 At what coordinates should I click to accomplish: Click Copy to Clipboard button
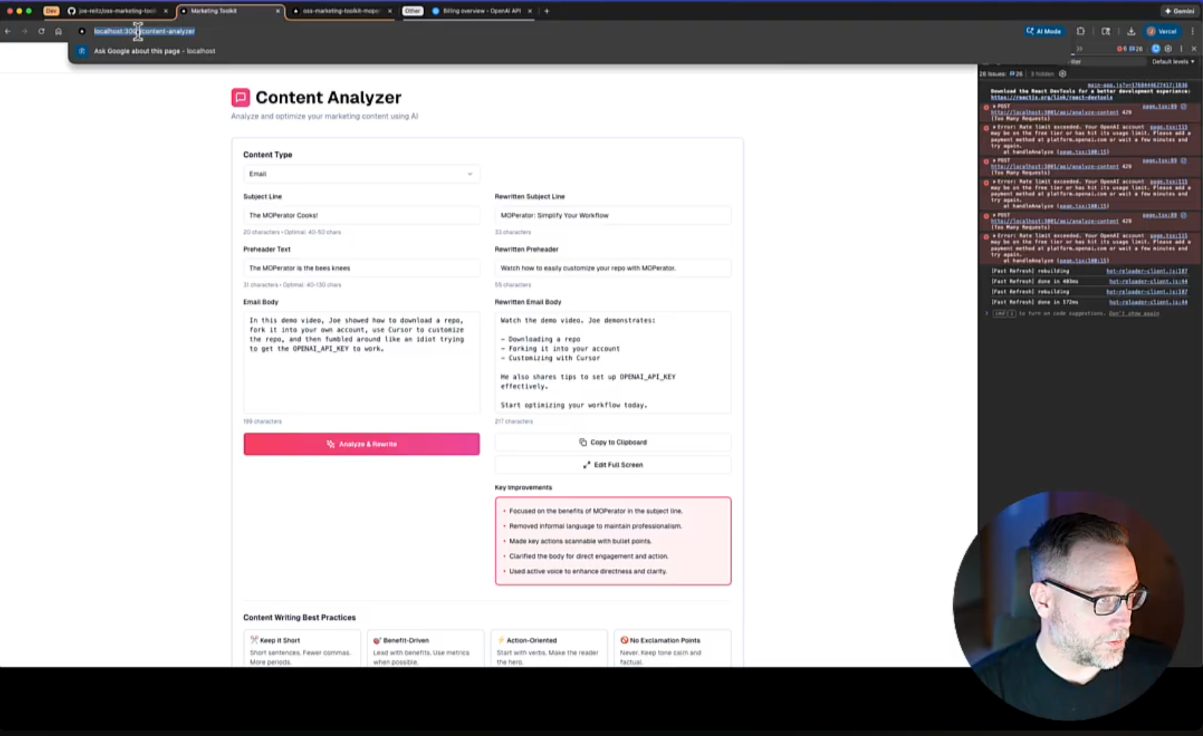coord(613,442)
